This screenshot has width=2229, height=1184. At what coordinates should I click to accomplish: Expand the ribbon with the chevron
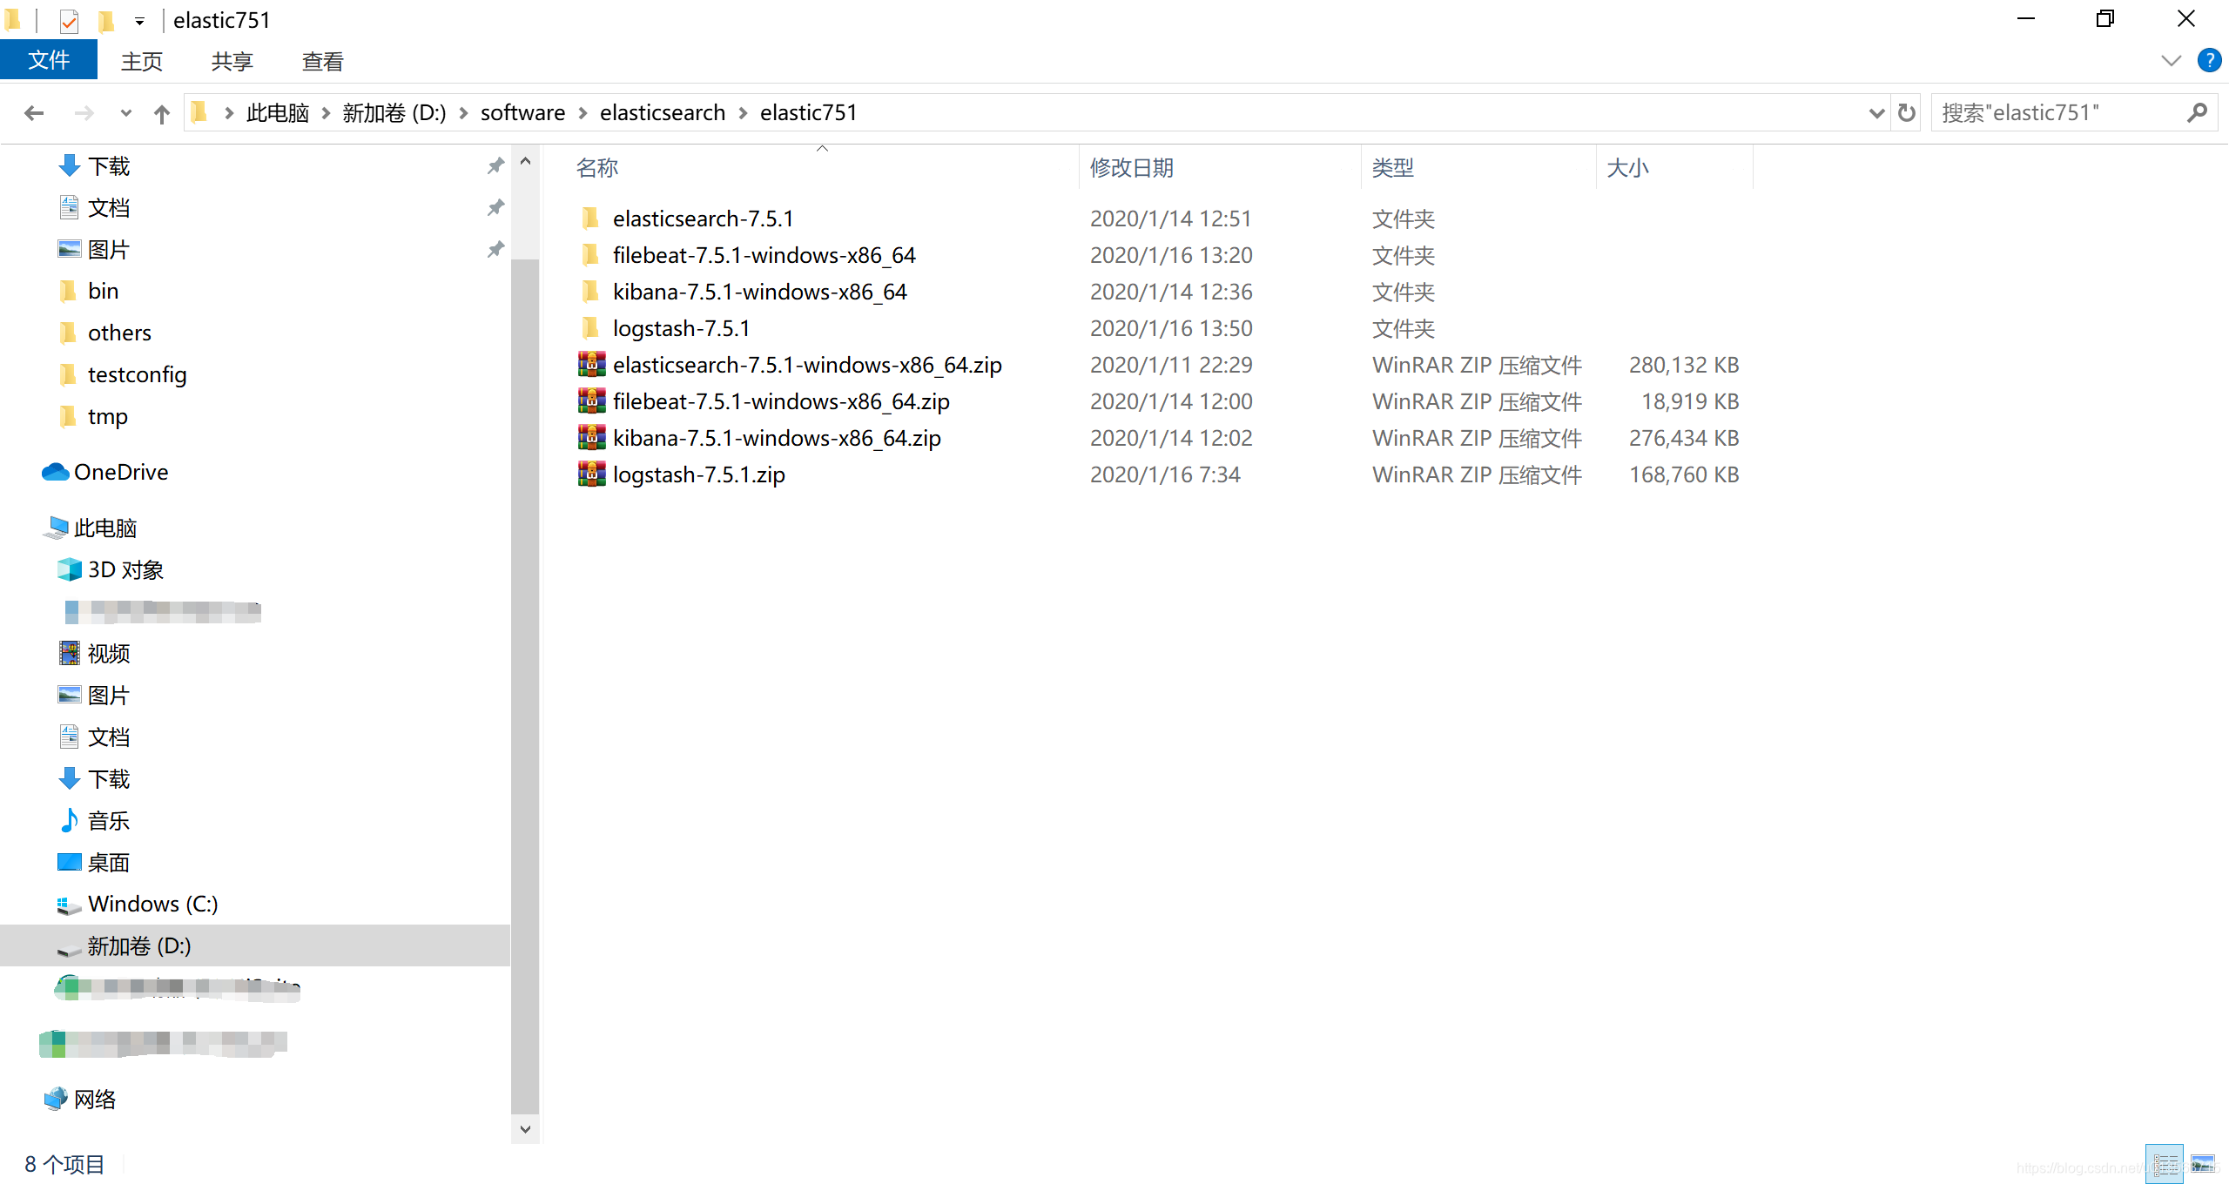[x=2171, y=60]
